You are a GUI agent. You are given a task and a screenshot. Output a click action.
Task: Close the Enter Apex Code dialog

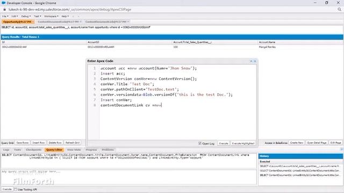255,61
